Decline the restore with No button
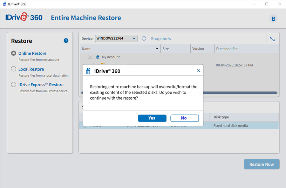The height and width of the screenshot is (188, 286). tap(184, 118)
